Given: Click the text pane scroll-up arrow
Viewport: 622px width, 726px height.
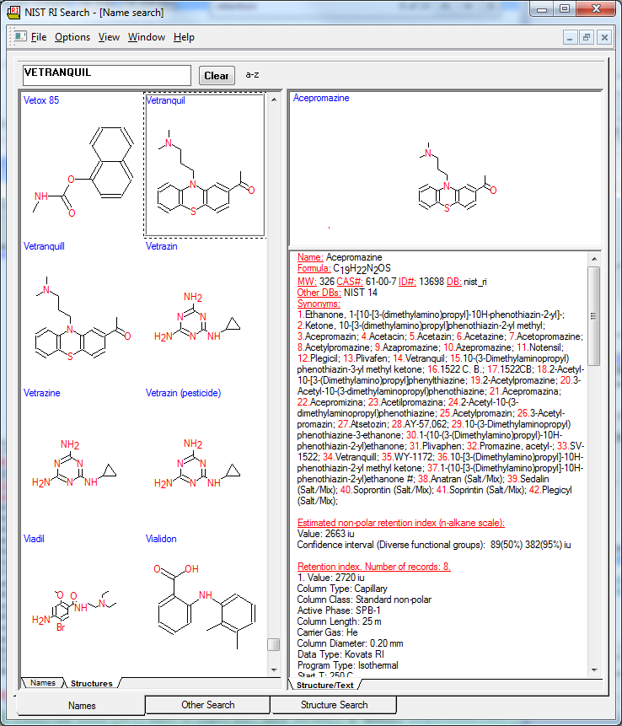Looking at the screenshot, I should click(594, 259).
